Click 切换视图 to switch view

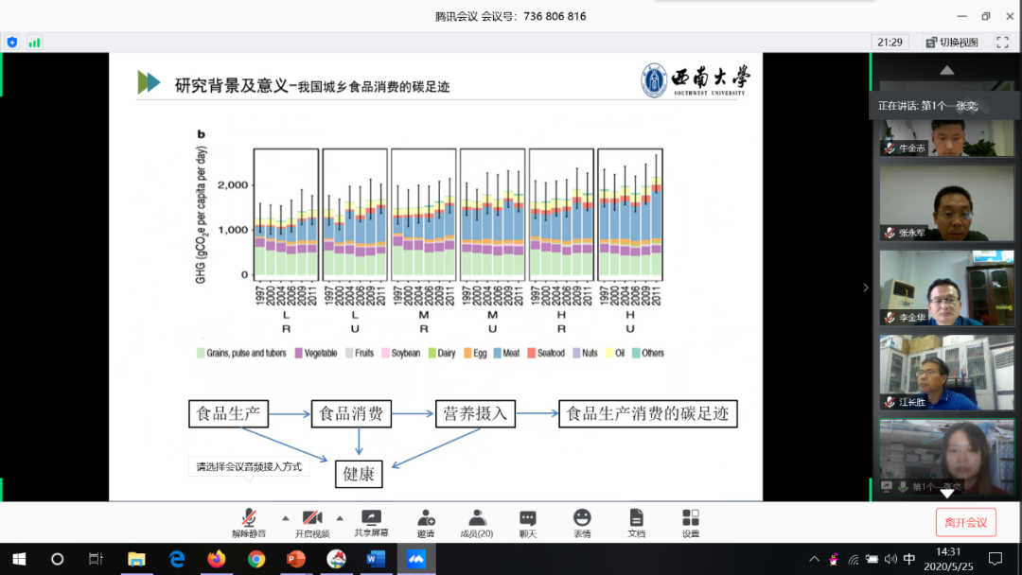tap(952, 42)
